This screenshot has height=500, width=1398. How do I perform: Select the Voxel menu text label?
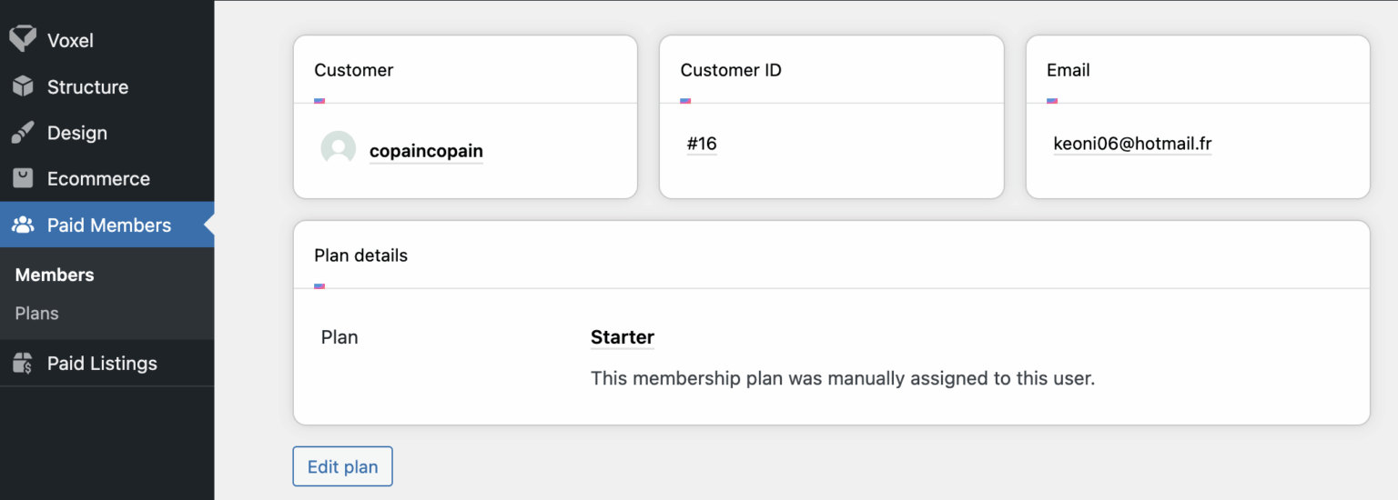click(x=70, y=40)
